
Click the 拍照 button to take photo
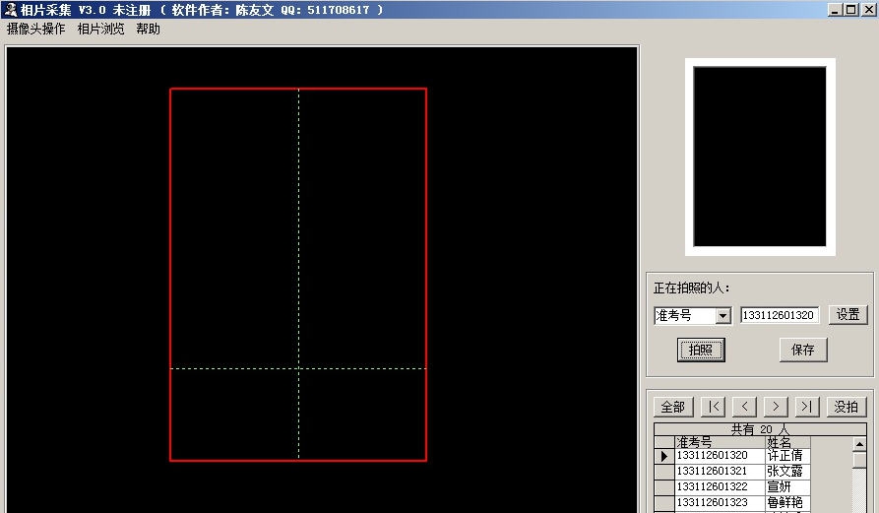point(701,350)
